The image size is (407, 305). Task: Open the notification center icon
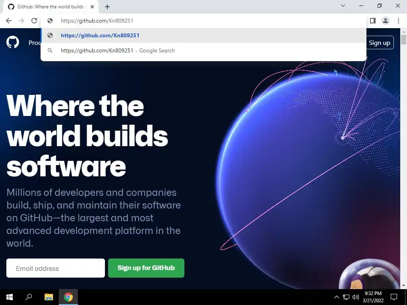coord(394,297)
